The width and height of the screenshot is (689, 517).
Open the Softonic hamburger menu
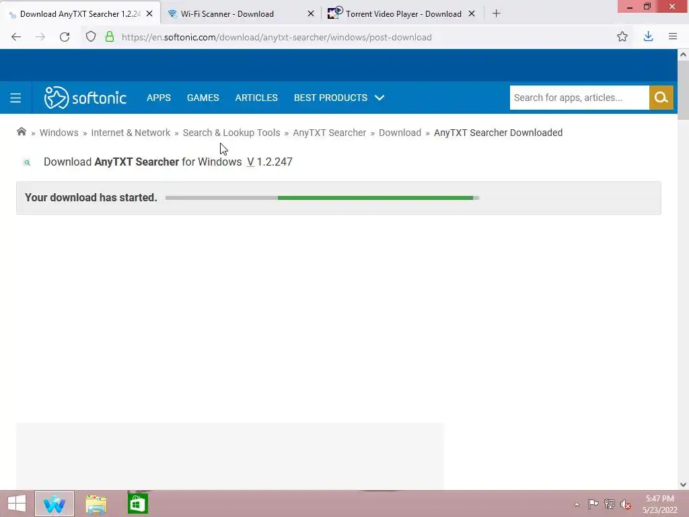[15, 98]
